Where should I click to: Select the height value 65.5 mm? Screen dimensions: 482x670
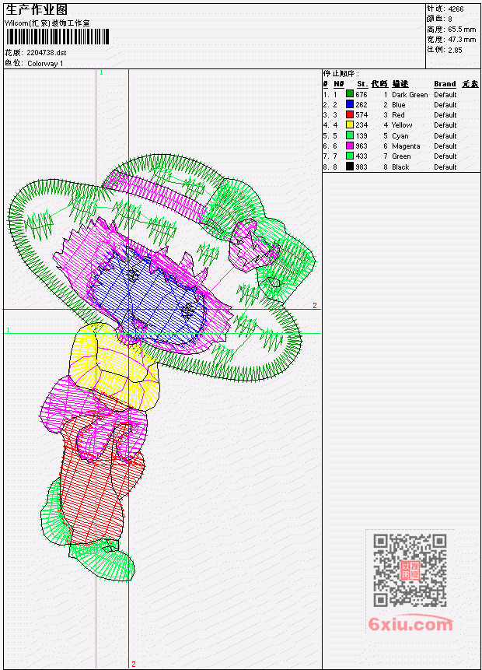[x=462, y=30]
